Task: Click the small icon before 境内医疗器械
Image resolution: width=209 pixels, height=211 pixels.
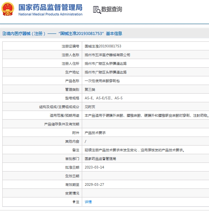Action: (4, 33)
